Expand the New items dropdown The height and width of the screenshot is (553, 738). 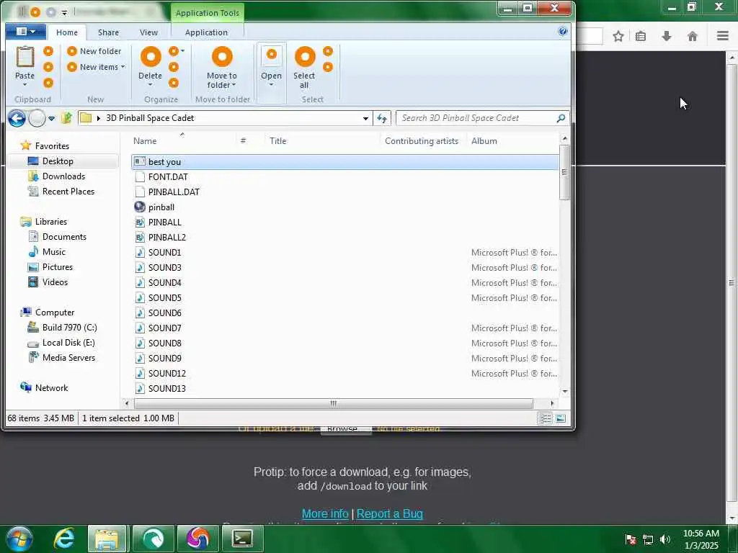pos(123,67)
